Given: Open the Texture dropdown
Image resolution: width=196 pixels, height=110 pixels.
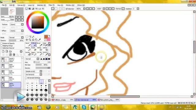Looking at the screenshot, I should coord(17,24).
